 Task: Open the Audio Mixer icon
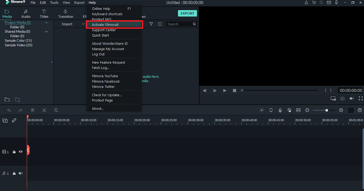point(289,110)
